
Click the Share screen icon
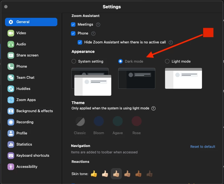[x=11, y=55]
